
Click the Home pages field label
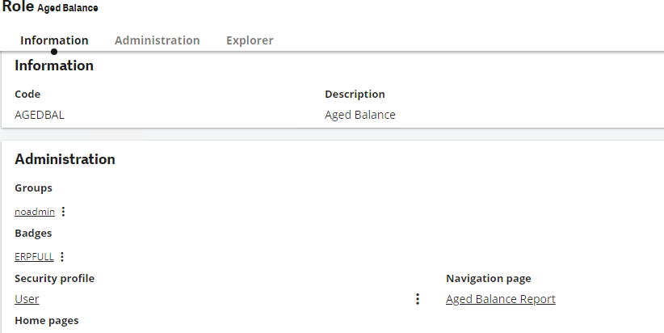click(x=47, y=320)
